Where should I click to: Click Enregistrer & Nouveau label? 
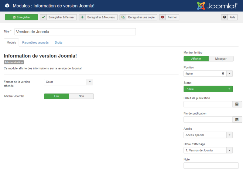(x=101, y=17)
